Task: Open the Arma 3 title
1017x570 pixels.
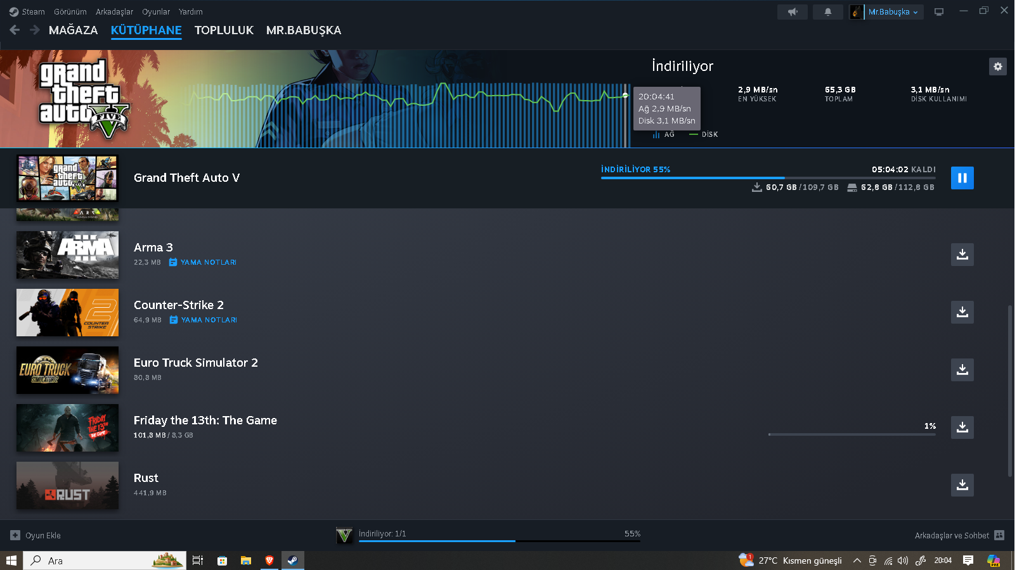Action: pyautogui.click(x=153, y=248)
